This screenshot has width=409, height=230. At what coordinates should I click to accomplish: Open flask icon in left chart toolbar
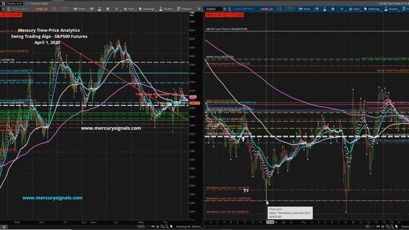coord(100,9)
